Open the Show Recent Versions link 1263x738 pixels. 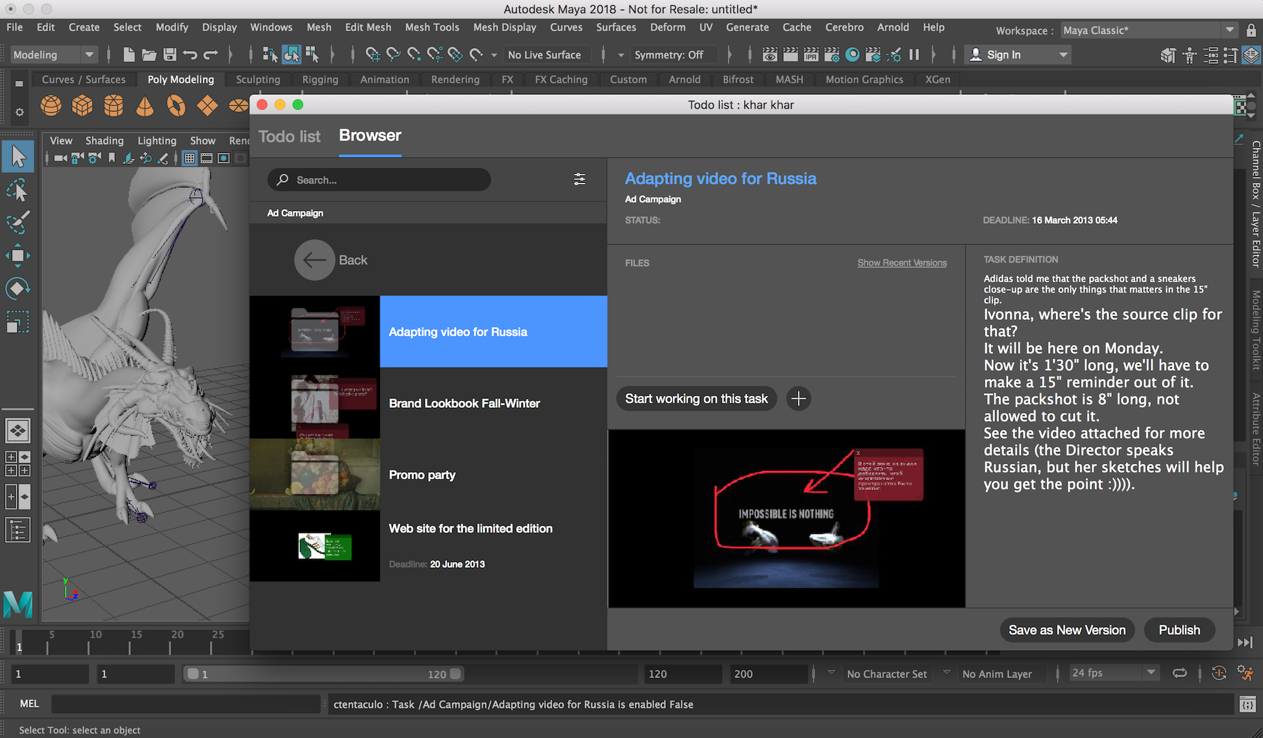click(902, 263)
